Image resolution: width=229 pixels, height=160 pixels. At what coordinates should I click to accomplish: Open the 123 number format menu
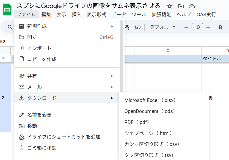pyautogui.click(x=137, y=27)
